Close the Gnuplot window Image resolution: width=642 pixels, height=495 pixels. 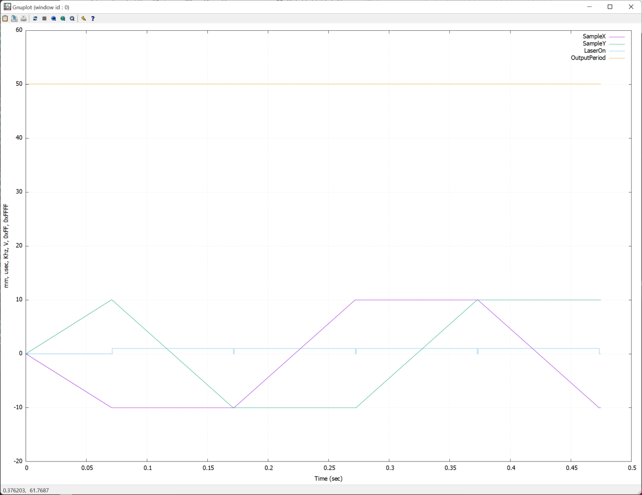631,7
